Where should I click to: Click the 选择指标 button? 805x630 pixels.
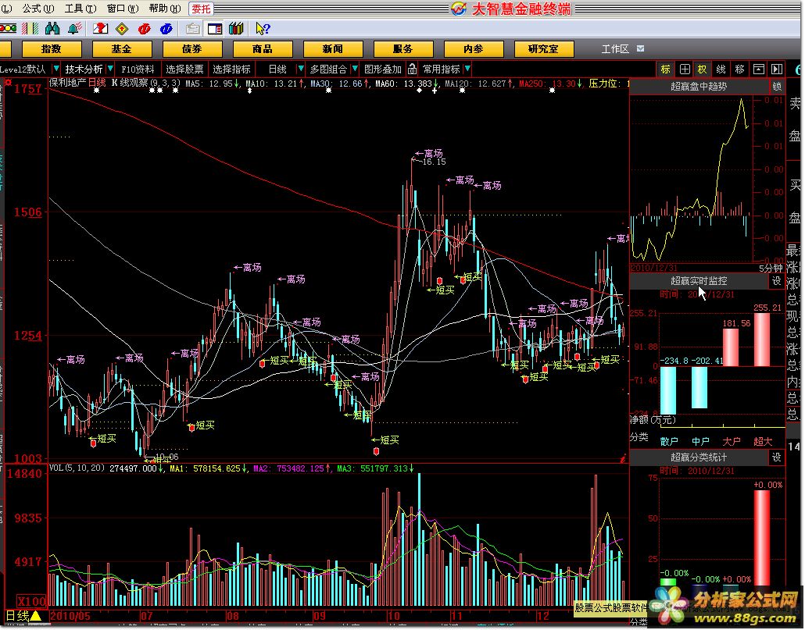pyautogui.click(x=231, y=69)
